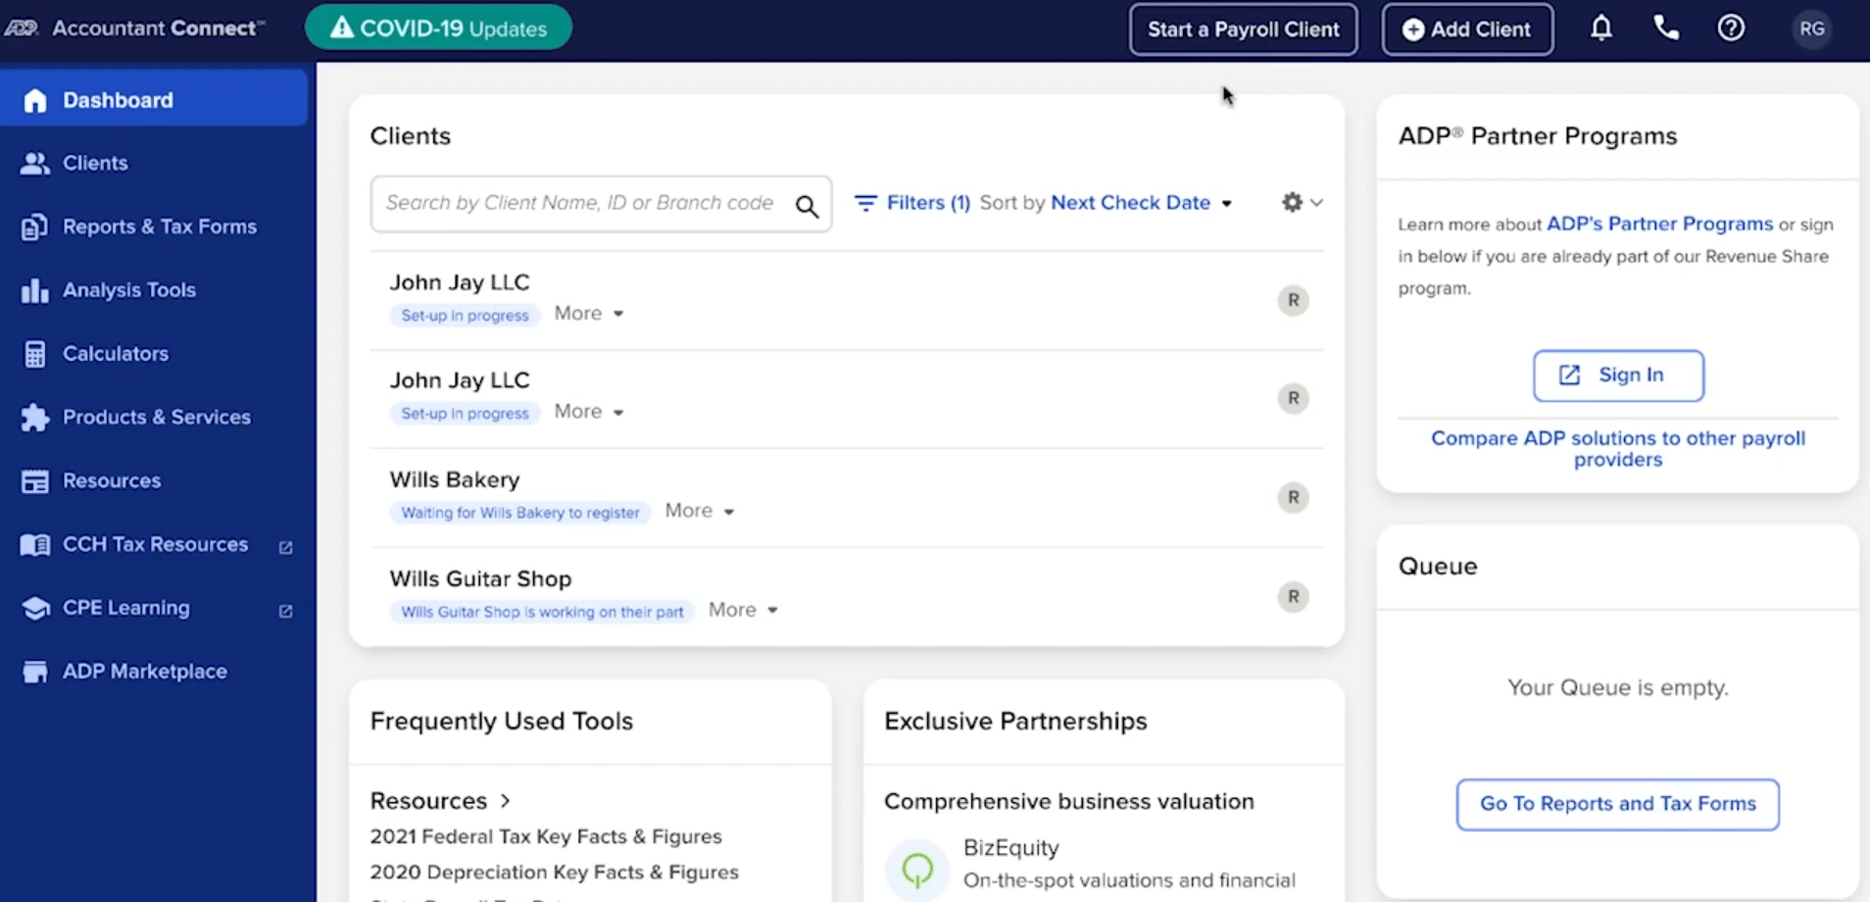Click the Resources sidebar icon
This screenshot has width=1870, height=902.
point(35,481)
